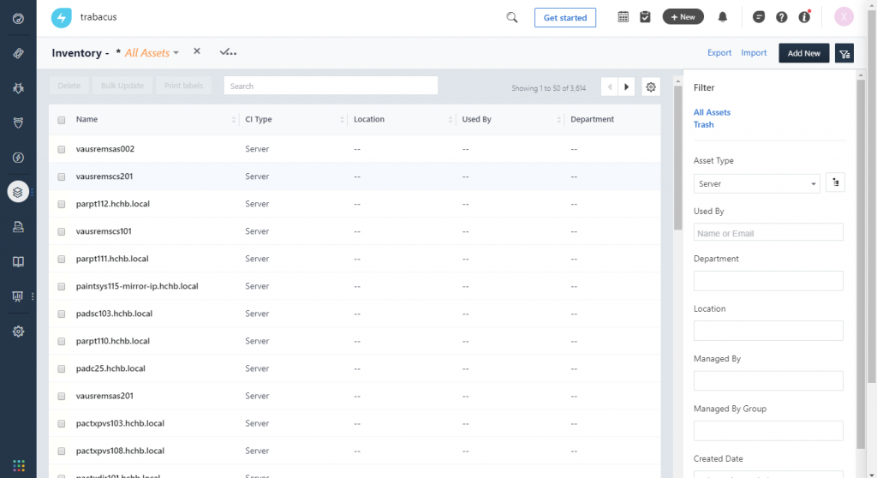Open the + New dropdown button
The image size is (877, 478).
(x=683, y=17)
